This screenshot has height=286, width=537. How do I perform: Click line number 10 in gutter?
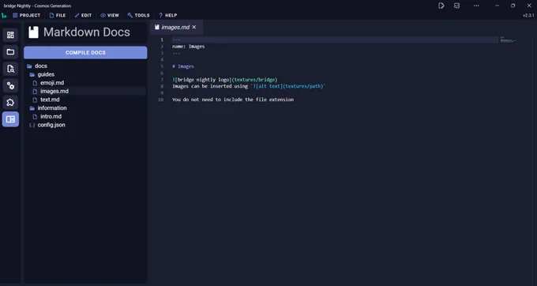coord(160,100)
